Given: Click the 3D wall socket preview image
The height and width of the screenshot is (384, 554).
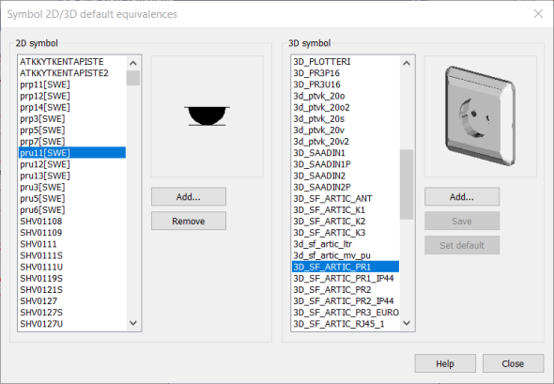Looking at the screenshot, I should (x=480, y=115).
